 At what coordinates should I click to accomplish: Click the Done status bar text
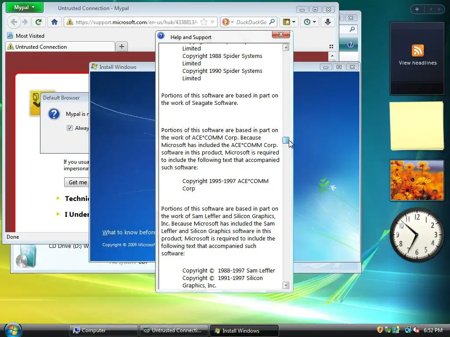(x=13, y=237)
